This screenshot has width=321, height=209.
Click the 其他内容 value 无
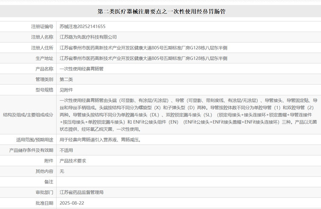point(62,171)
